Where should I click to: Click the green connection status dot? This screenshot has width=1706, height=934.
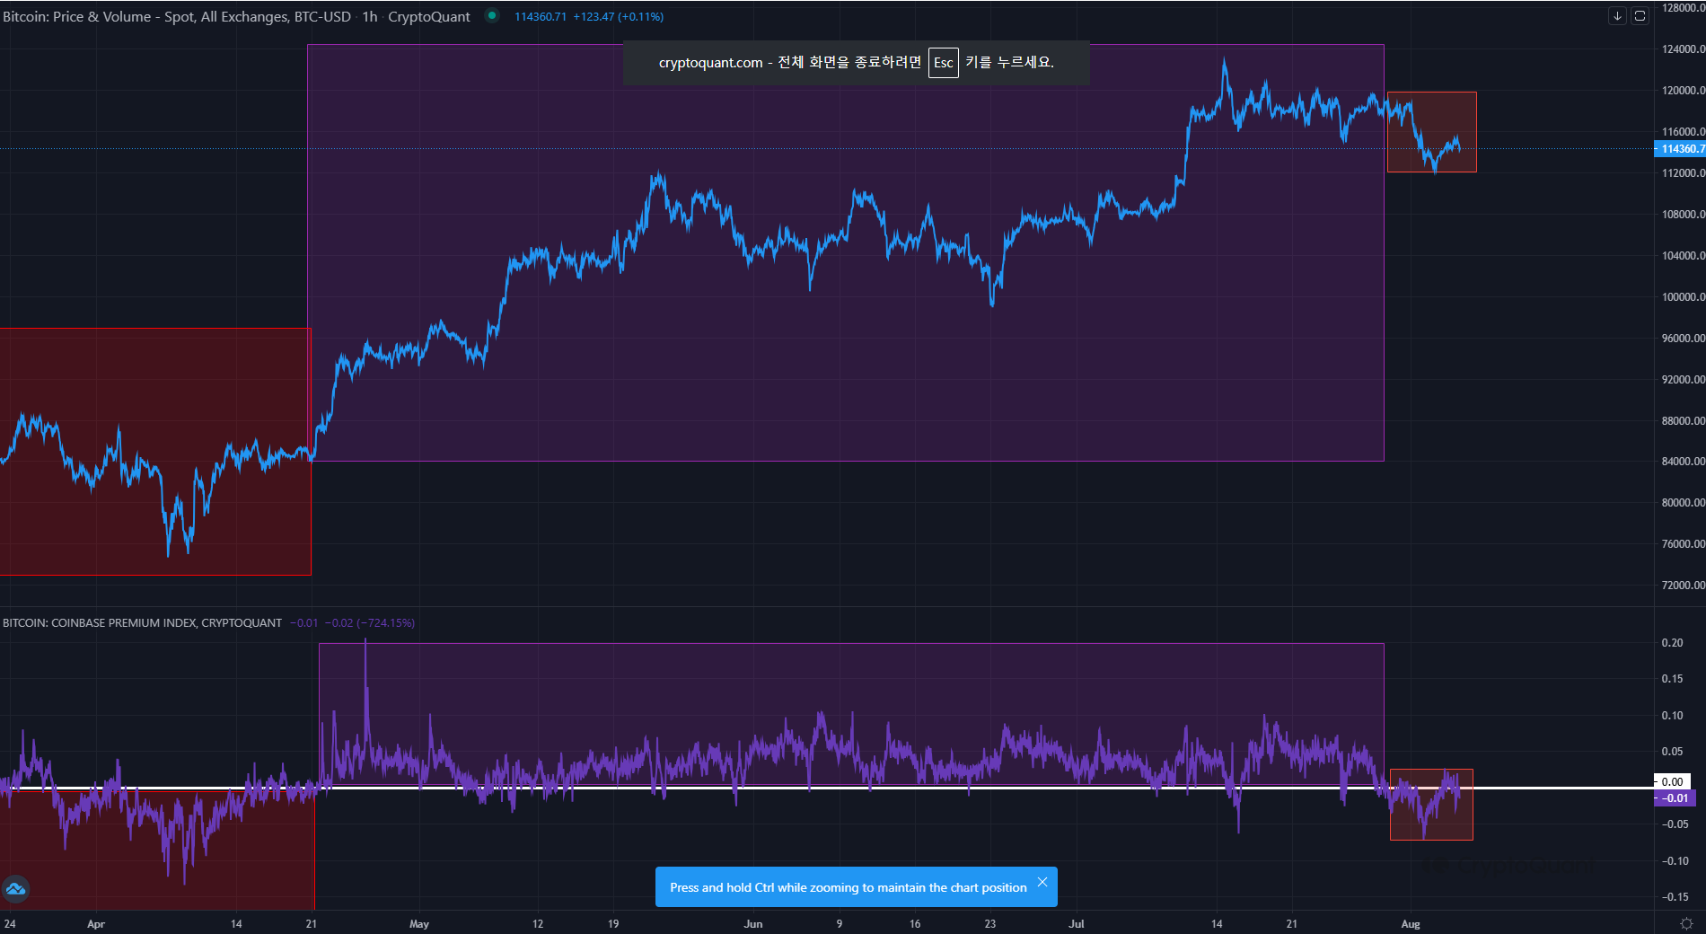pos(490,16)
